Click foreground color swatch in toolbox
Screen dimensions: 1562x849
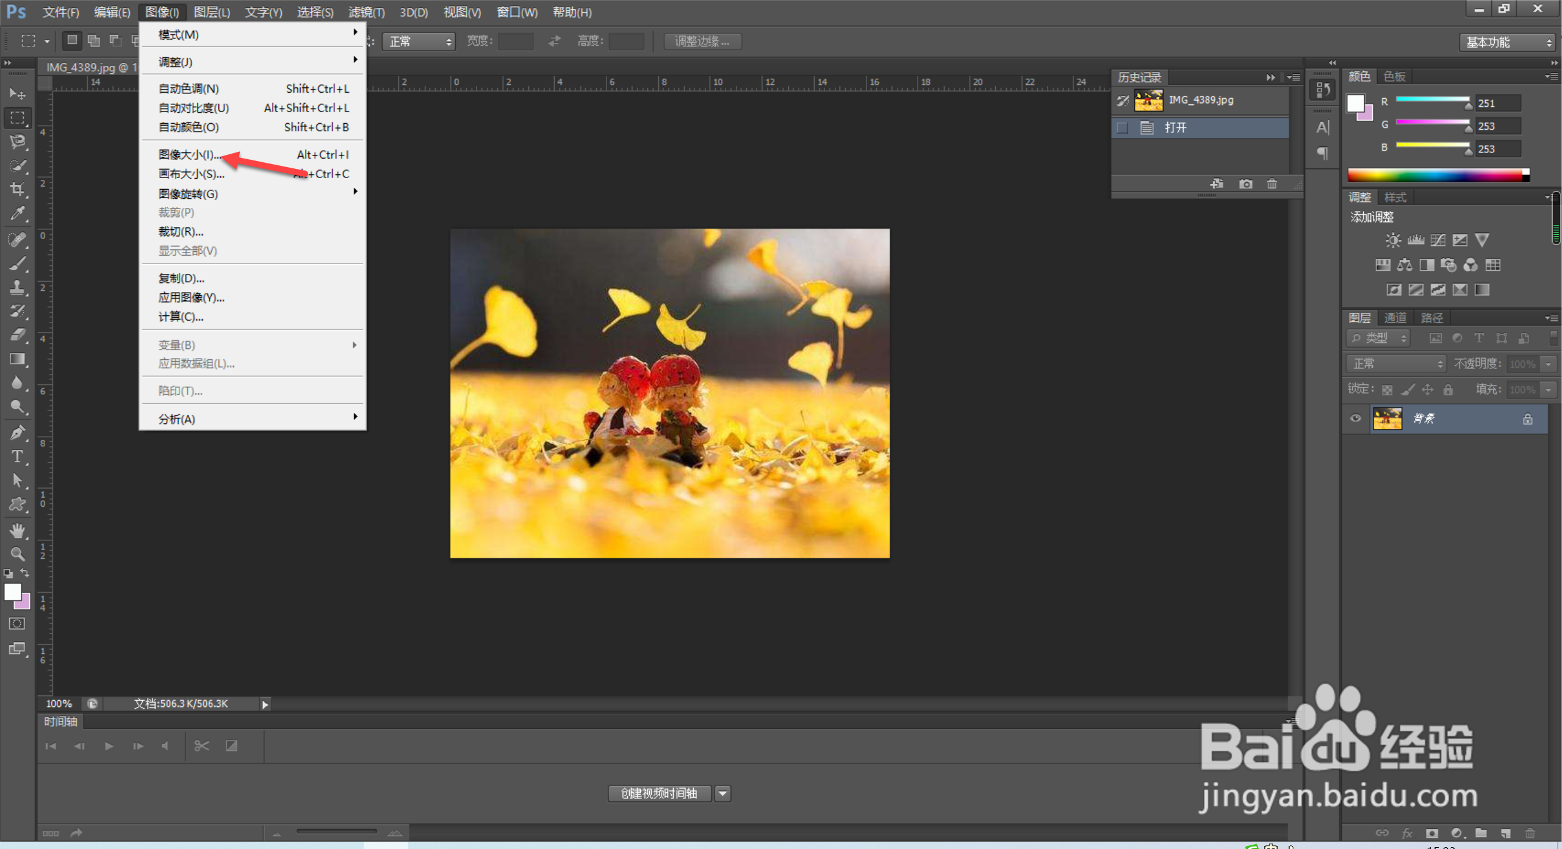(12, 592)
